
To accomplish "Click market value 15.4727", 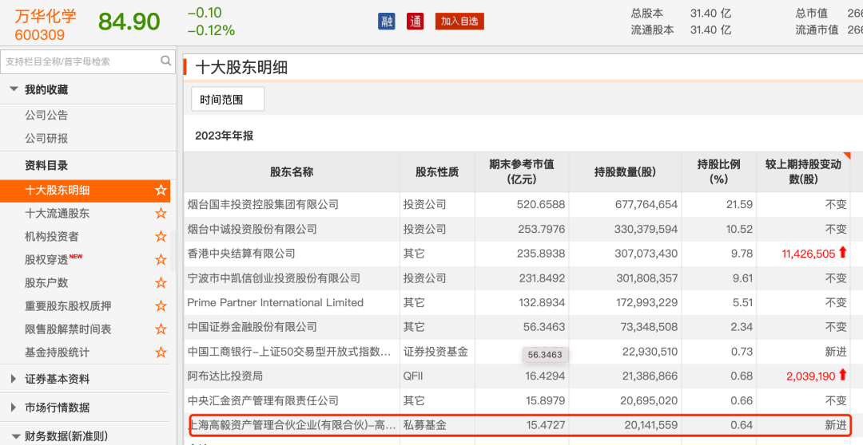I will tap(544, 425).
